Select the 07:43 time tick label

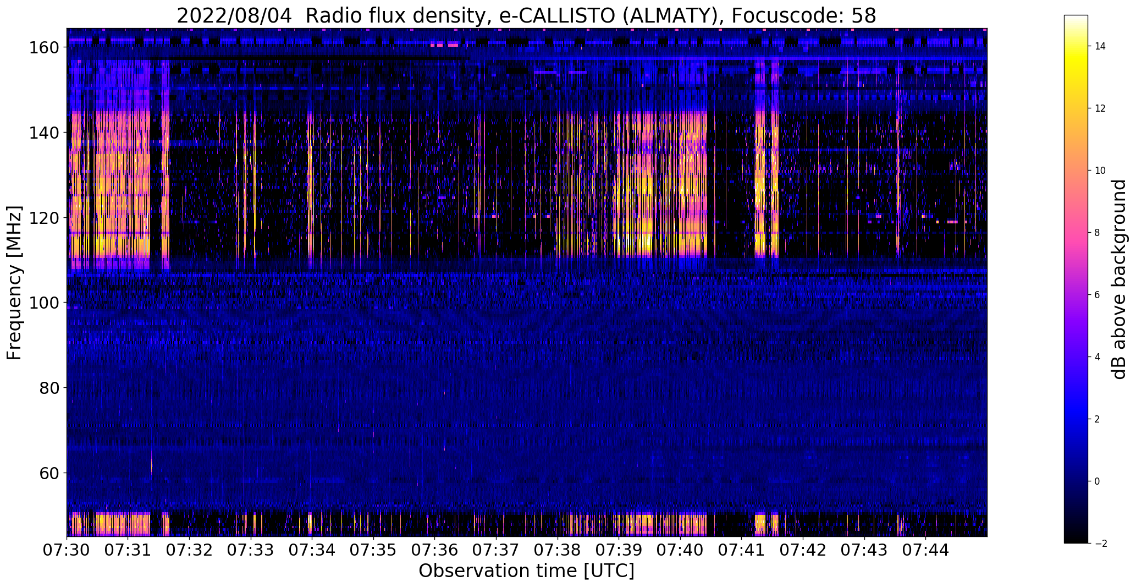point(864,550)
